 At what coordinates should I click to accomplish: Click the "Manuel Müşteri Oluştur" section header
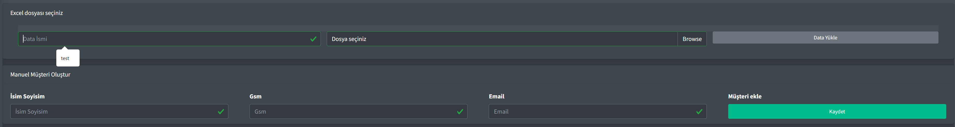click(40, 74)
